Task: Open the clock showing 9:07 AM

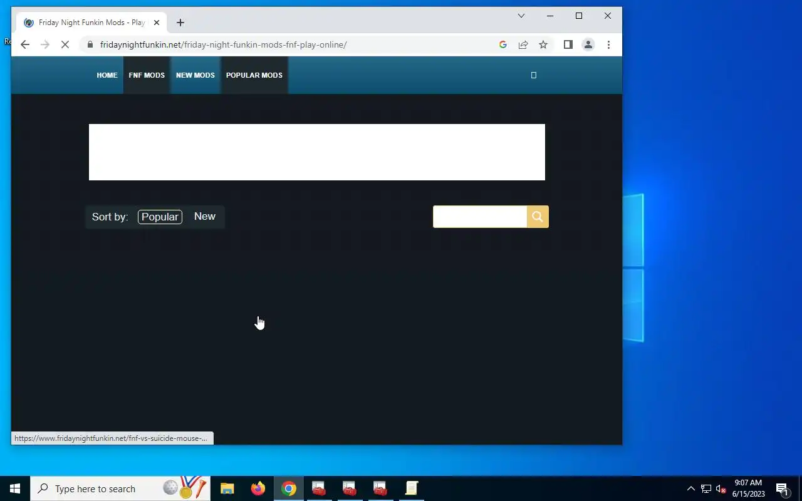Action: (748, 488)
